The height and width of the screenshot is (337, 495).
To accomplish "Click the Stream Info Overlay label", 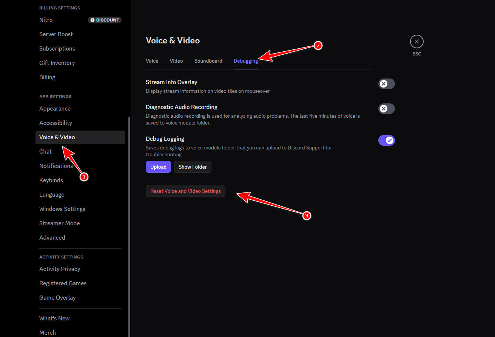I will click(171, 82).
